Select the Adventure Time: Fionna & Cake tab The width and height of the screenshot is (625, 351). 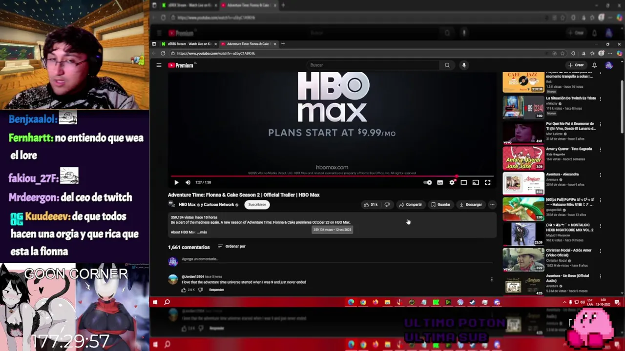pos(248,44)
